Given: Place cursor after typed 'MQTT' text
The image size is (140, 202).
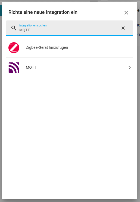Looking at the screenshot, I should [30, 30].
